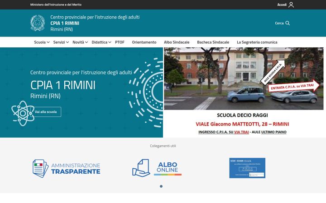Click the Cerca search label
The image size is (326, 203).
pyautogui.click(x=279, y=23)
